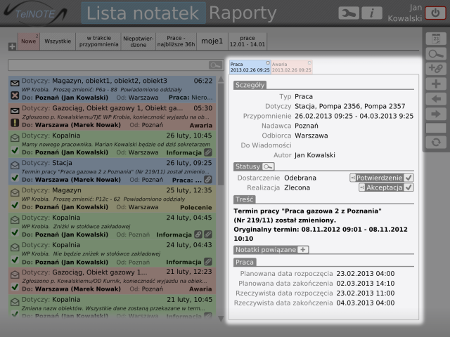Select the Prace - najbliższe 36h tab
The height and width of the screenshot is (337, 450).
click(x=176, y=41)
